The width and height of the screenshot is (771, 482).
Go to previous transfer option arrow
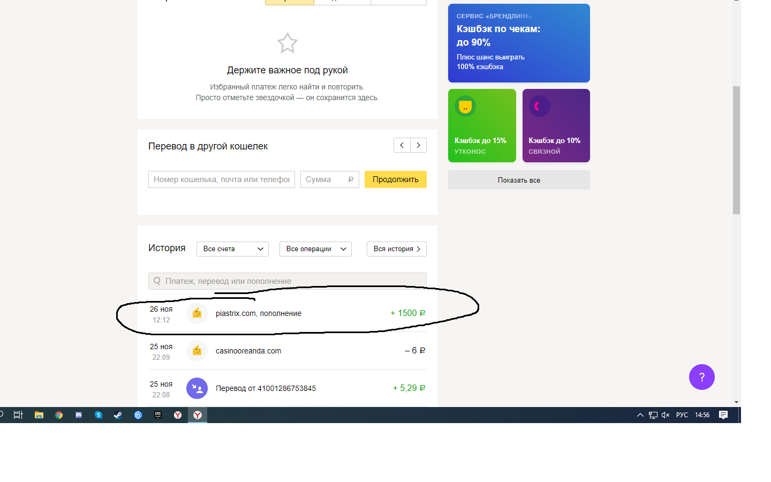click(x=402, y=145)
